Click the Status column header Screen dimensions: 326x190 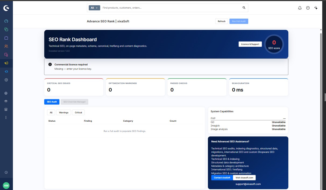pos(52,121)
